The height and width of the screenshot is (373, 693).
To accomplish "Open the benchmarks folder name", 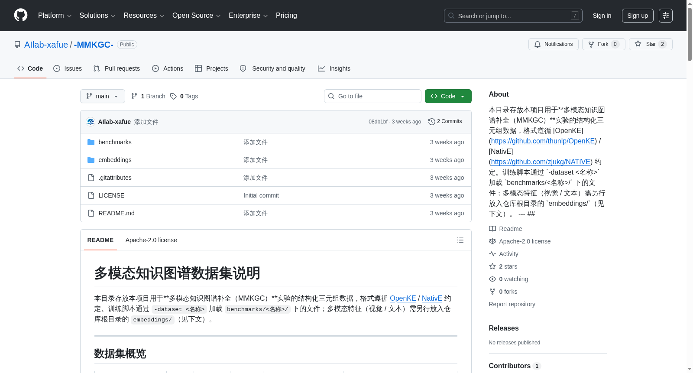I will click(x=115, y=142).
